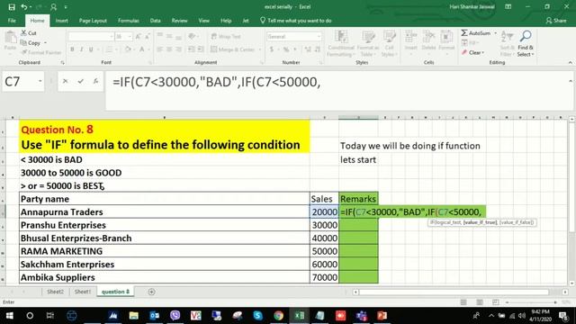Open the Format cells menu
576x324 pixels.
tap(446, 41)
